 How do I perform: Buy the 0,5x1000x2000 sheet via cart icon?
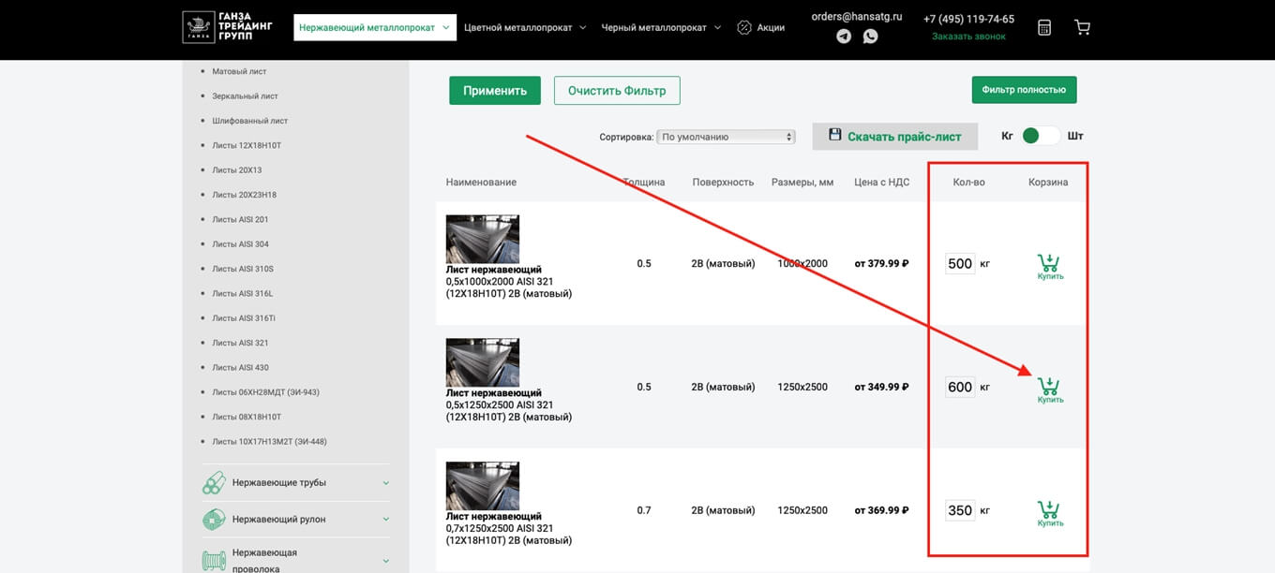pyautogui.click(x=1050, y=267)
